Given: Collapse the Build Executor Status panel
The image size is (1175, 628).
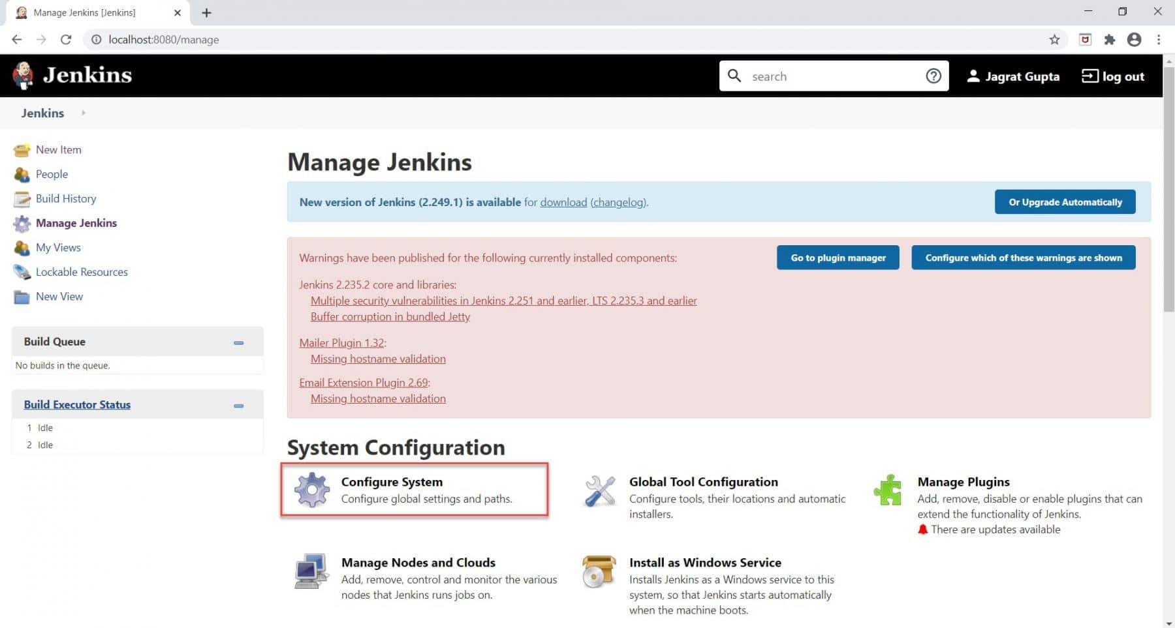Looking at the screenshot, I should tap(239, 406).
